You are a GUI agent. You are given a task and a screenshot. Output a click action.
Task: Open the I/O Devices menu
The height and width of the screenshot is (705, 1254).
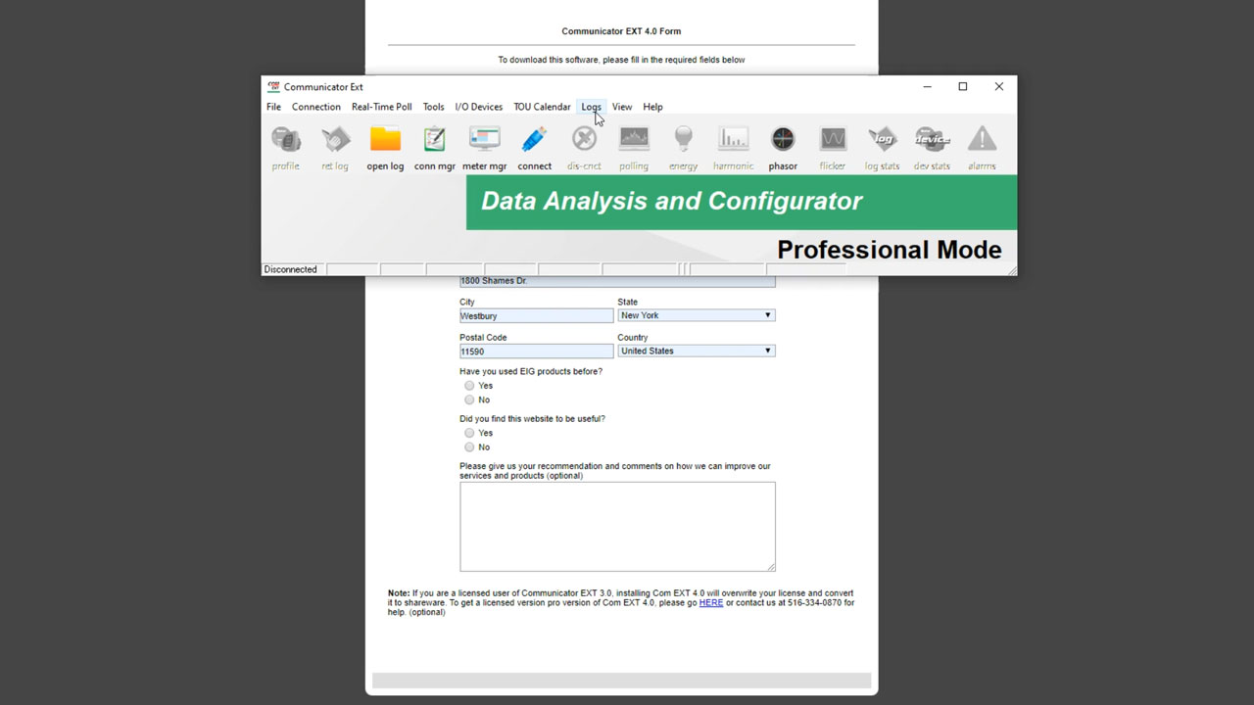coord(479,107)
